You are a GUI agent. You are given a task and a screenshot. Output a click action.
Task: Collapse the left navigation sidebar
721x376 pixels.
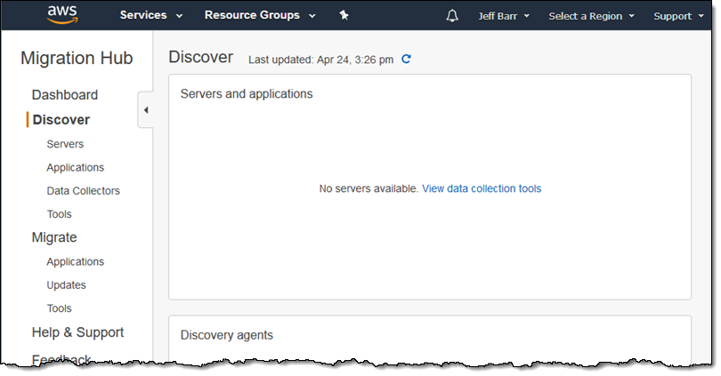click(x=145, y=110)
